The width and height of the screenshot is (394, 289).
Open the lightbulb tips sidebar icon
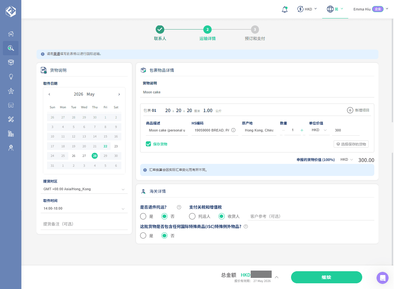tap(11, 77)
